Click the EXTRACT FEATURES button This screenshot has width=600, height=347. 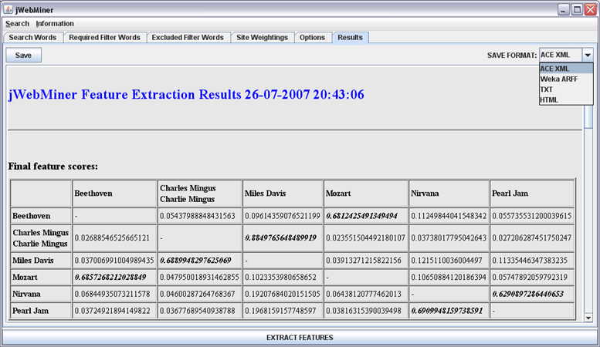[x=300, y=338]
